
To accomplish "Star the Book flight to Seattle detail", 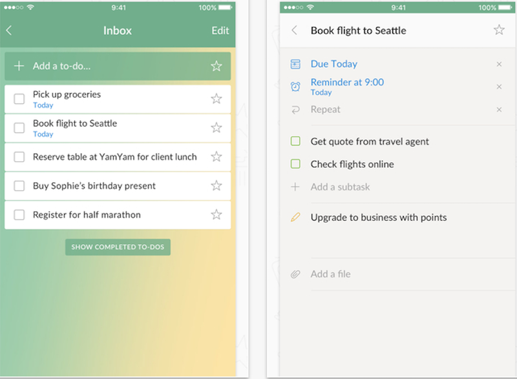I will [499, 30].
